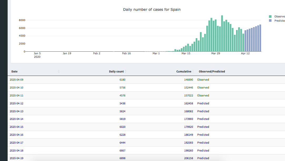This screenshot has width=285, height=161.
Task: Click the Date column header label
Action: pyautogui.click(x=14, y=71)
